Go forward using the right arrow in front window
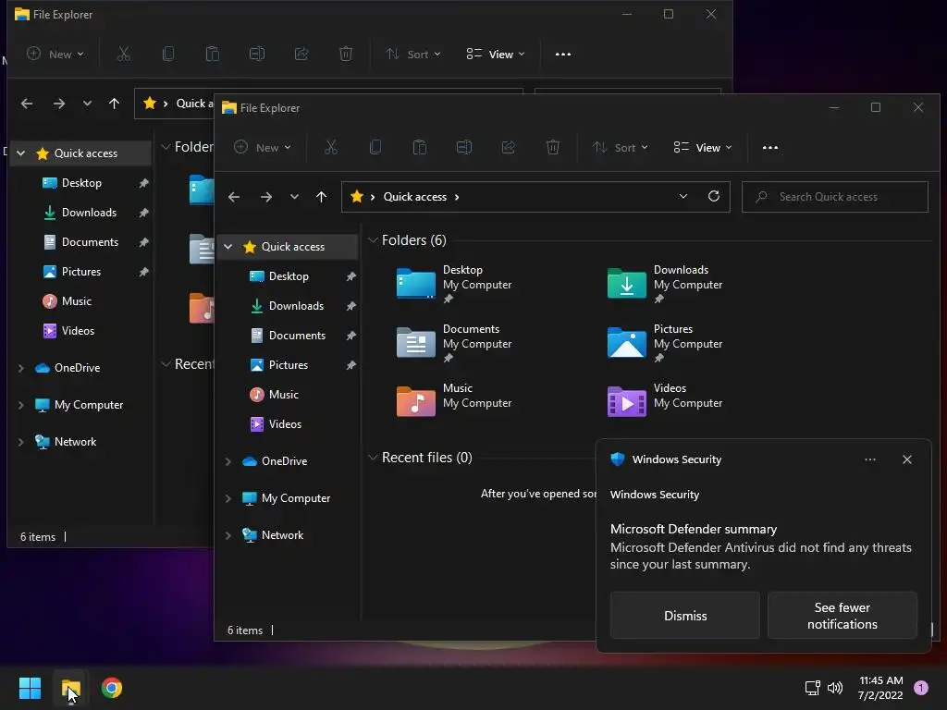The height and width of the screenshot is (710, 947). 265,197
